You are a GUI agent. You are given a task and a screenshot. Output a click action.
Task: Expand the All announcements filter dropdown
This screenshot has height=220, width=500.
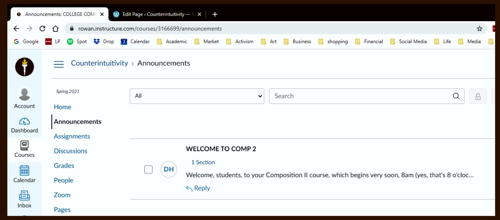[x=197, y=96]
